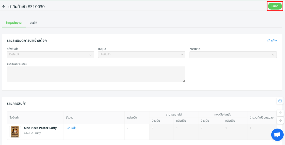Expand the หมายเหตุ dropdown

[x=233, y=55]
